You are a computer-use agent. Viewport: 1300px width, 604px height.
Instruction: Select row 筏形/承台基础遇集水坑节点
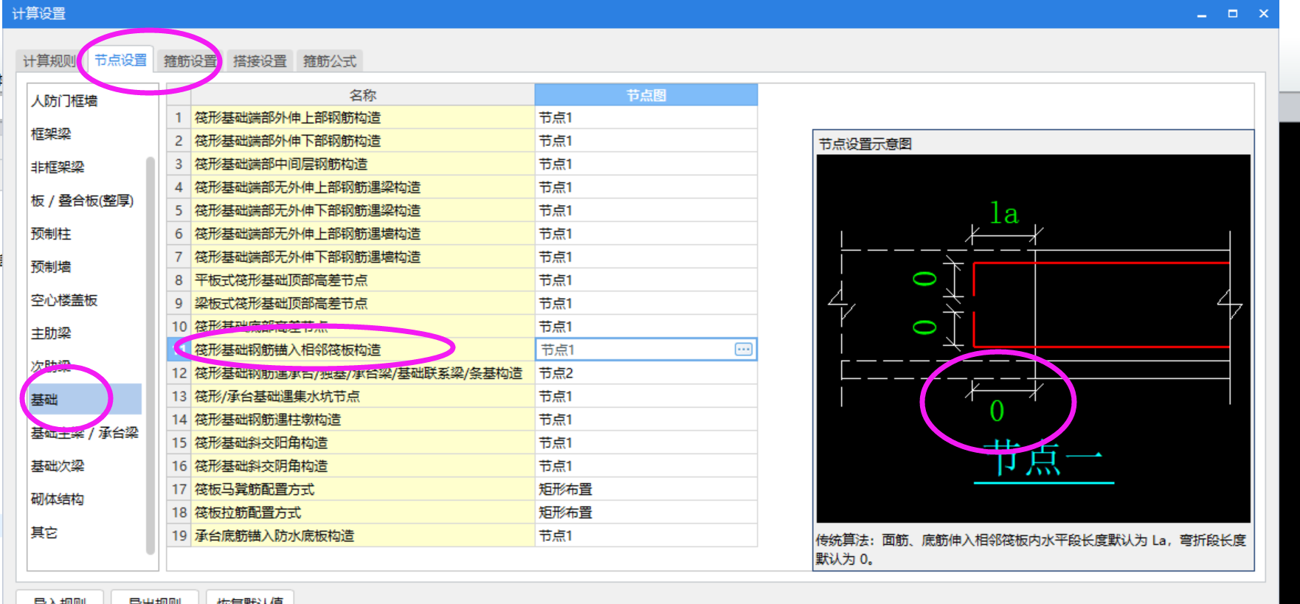pyautogui.click(x=362, y=396)
